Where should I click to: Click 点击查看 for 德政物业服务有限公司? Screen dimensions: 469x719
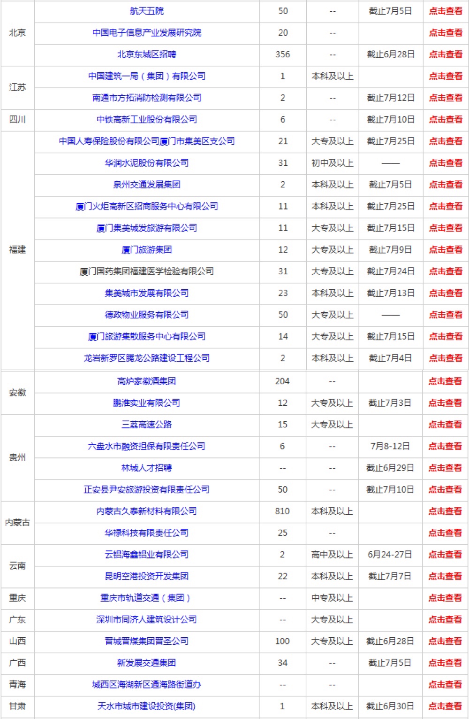(x=446, y=315)
